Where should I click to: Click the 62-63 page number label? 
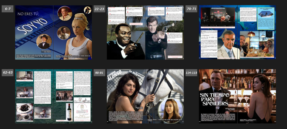pos(8,73)
